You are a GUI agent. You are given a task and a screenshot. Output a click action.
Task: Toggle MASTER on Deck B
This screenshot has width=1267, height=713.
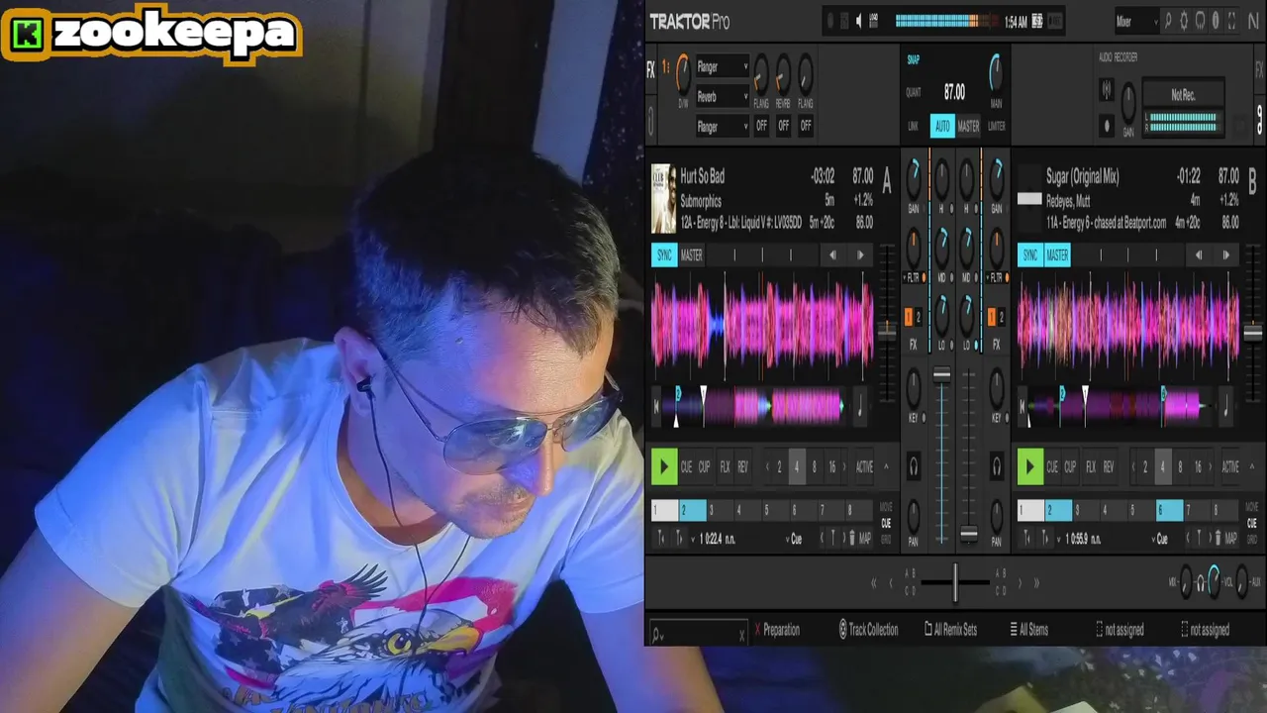[x=1057, y=255]
